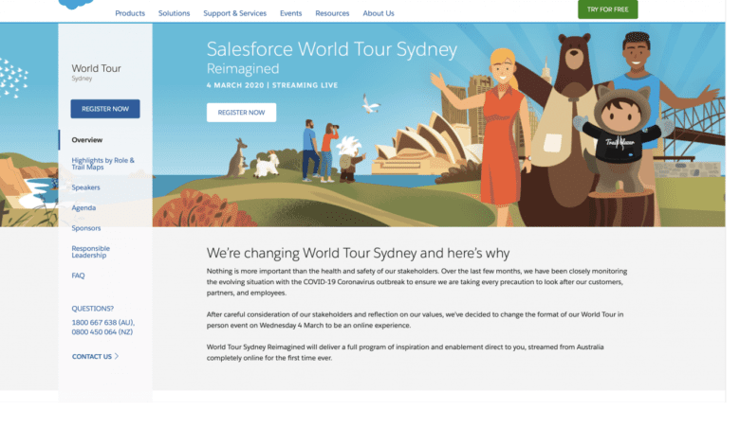Click the chevron next to Contact Us

[x=117, y=356]
